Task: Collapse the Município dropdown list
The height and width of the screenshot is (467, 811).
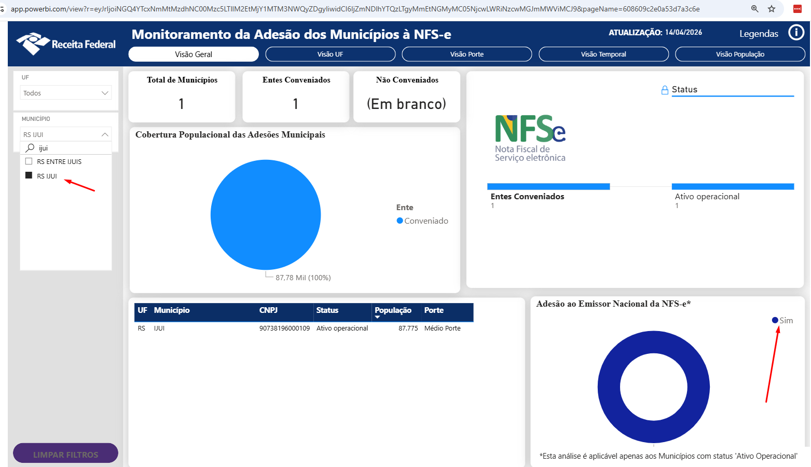Action: (105, 134)
